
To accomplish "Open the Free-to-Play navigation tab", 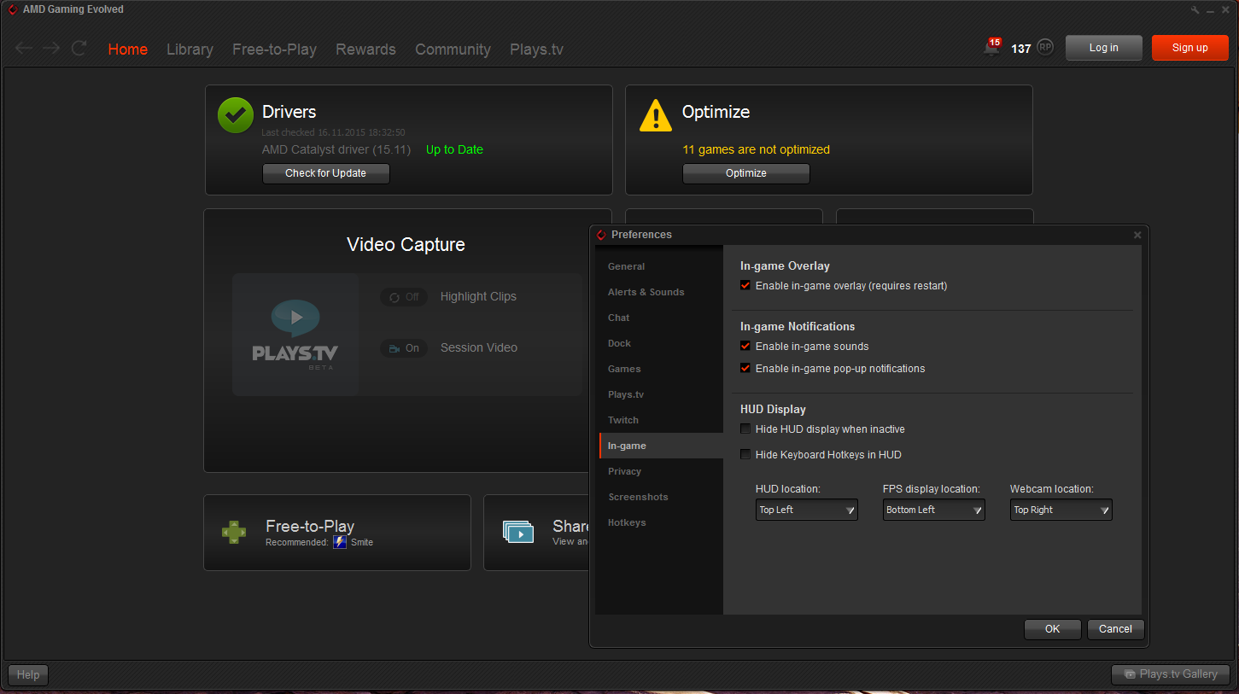I will (274, 50).
